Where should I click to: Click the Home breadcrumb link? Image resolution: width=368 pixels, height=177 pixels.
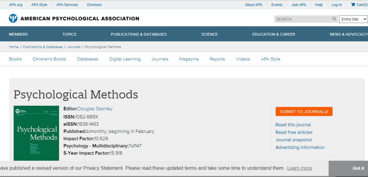tap(14, 47)
